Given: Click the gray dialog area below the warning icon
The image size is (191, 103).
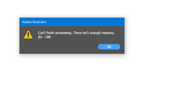Looking at the screenshot, I should pyautogui.click(x=28, y=46).
